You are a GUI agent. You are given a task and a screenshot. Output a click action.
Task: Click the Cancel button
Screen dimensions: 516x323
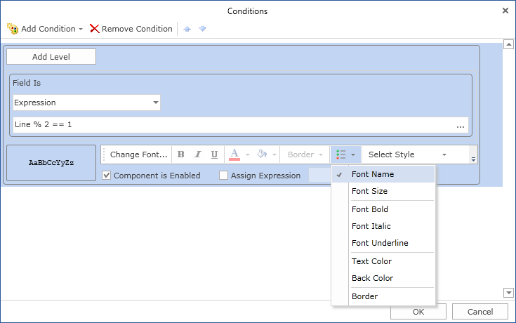tap(479, 312)
